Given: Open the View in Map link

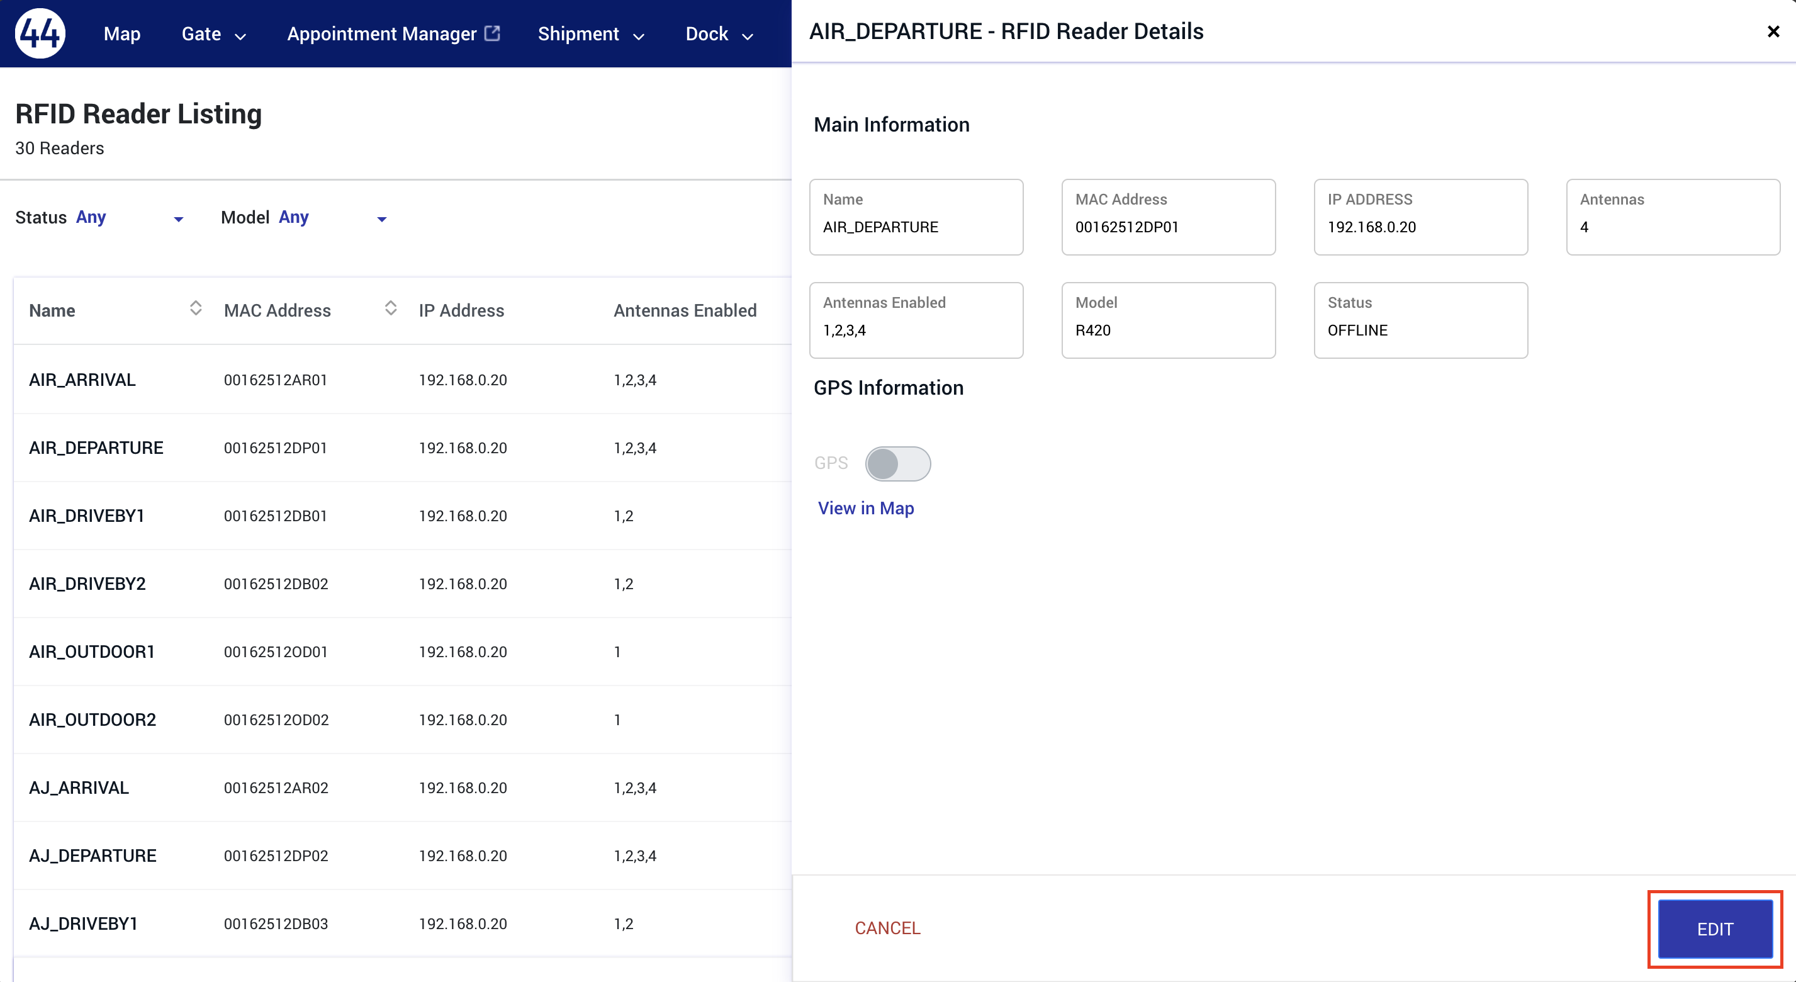Looking at the screenshot, I should 866,509.
